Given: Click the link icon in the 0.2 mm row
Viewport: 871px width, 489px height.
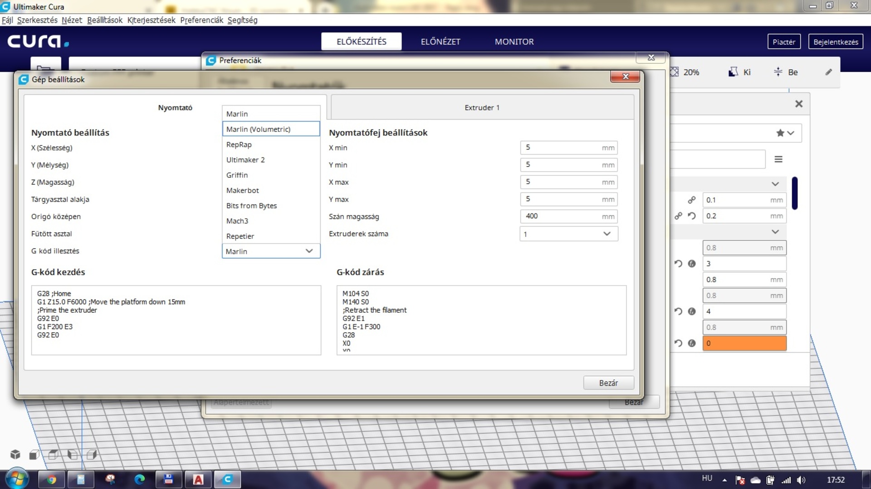Looking at the screenshot, I should (678, 216).
